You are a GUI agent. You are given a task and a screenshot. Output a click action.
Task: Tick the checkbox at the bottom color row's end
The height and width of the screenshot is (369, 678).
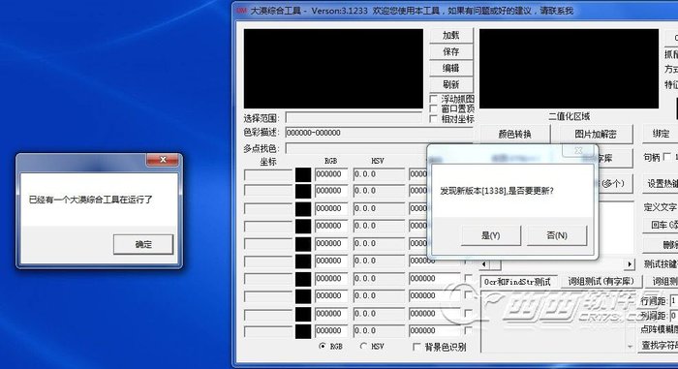468,330
